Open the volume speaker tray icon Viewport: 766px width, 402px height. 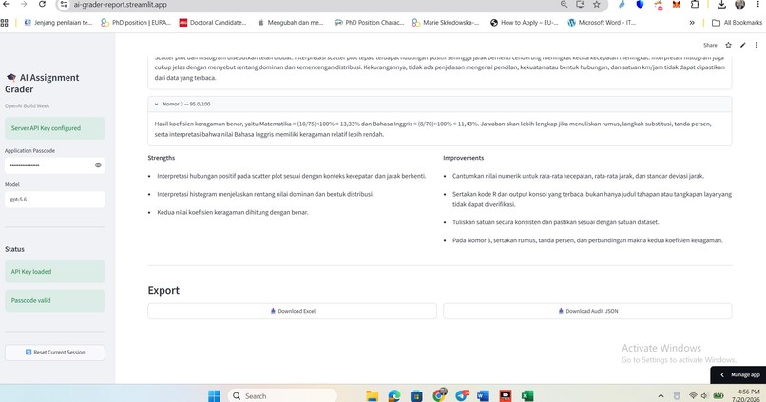click(704, 395)
